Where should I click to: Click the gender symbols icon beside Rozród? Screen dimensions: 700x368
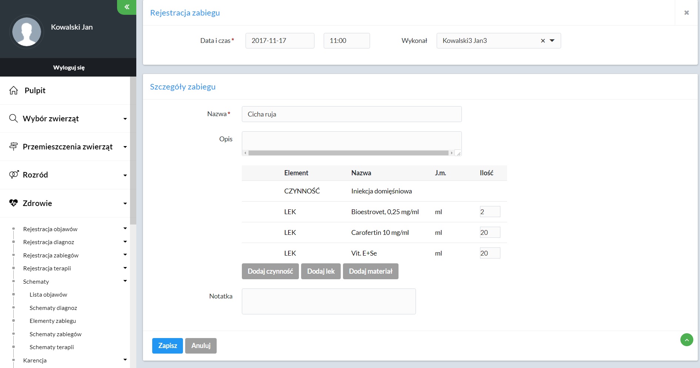[14, 175]
